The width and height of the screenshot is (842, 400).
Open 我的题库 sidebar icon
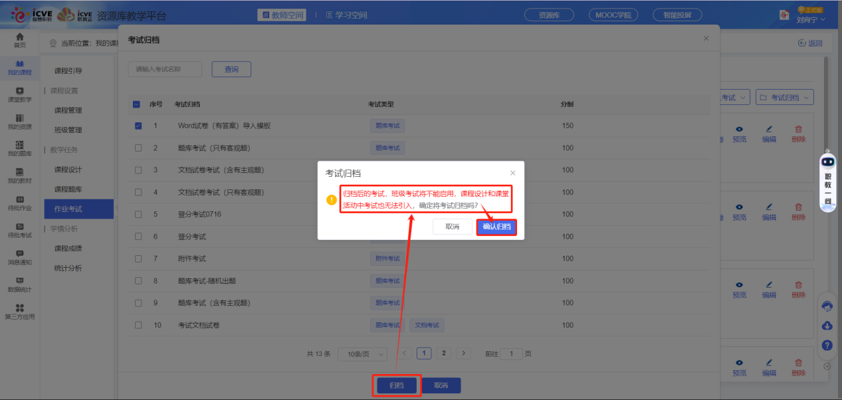pyautogui.click(x=19, y=148)
